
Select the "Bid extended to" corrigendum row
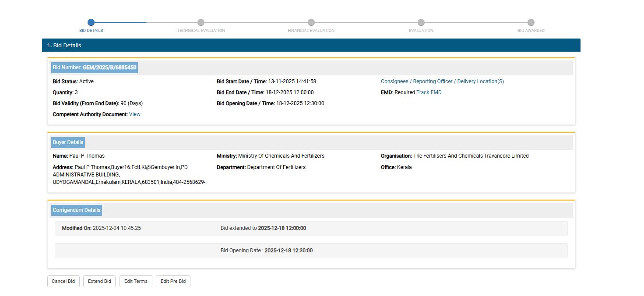coord(311,228)
